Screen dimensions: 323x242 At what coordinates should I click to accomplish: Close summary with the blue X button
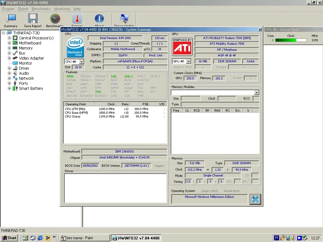(255, 199)
